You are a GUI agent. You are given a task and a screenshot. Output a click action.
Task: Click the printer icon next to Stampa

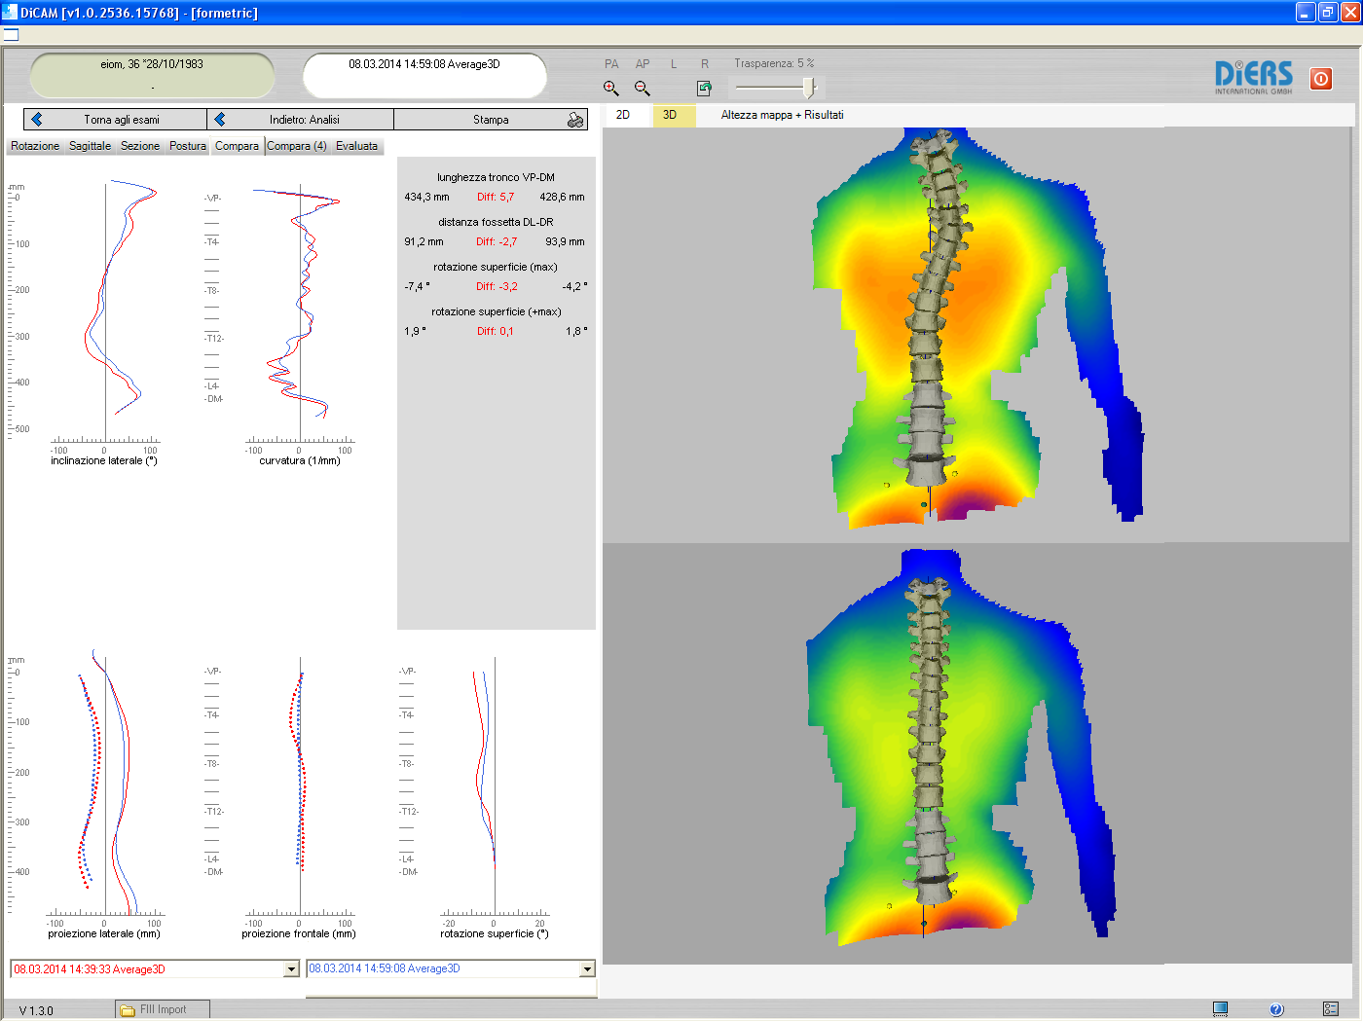coord(575,120)
